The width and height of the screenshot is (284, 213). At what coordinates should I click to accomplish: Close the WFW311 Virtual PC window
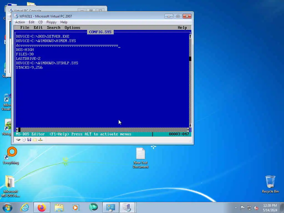coord(187,16)
